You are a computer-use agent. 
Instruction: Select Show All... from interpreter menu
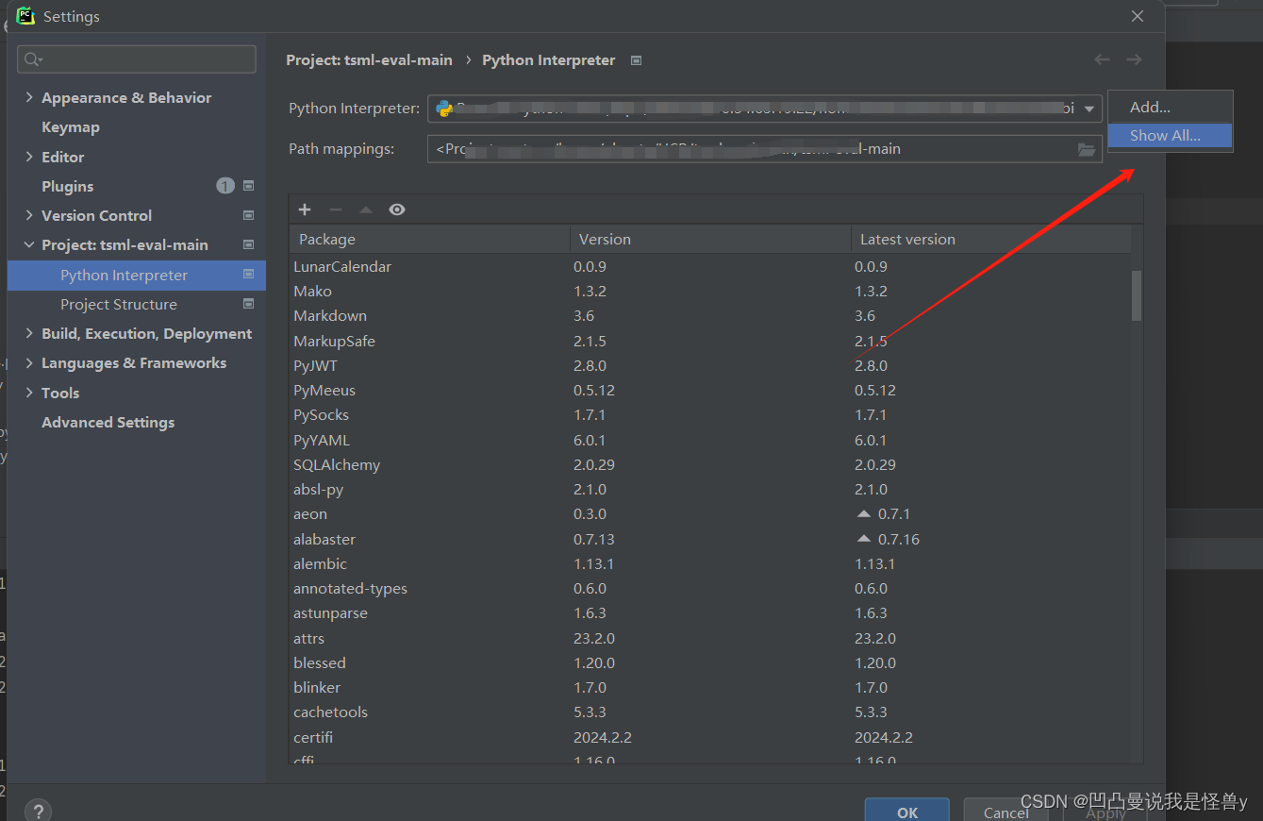click(x=1170, y=136)
